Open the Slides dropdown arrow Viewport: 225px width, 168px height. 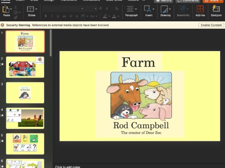click(36, 9)
